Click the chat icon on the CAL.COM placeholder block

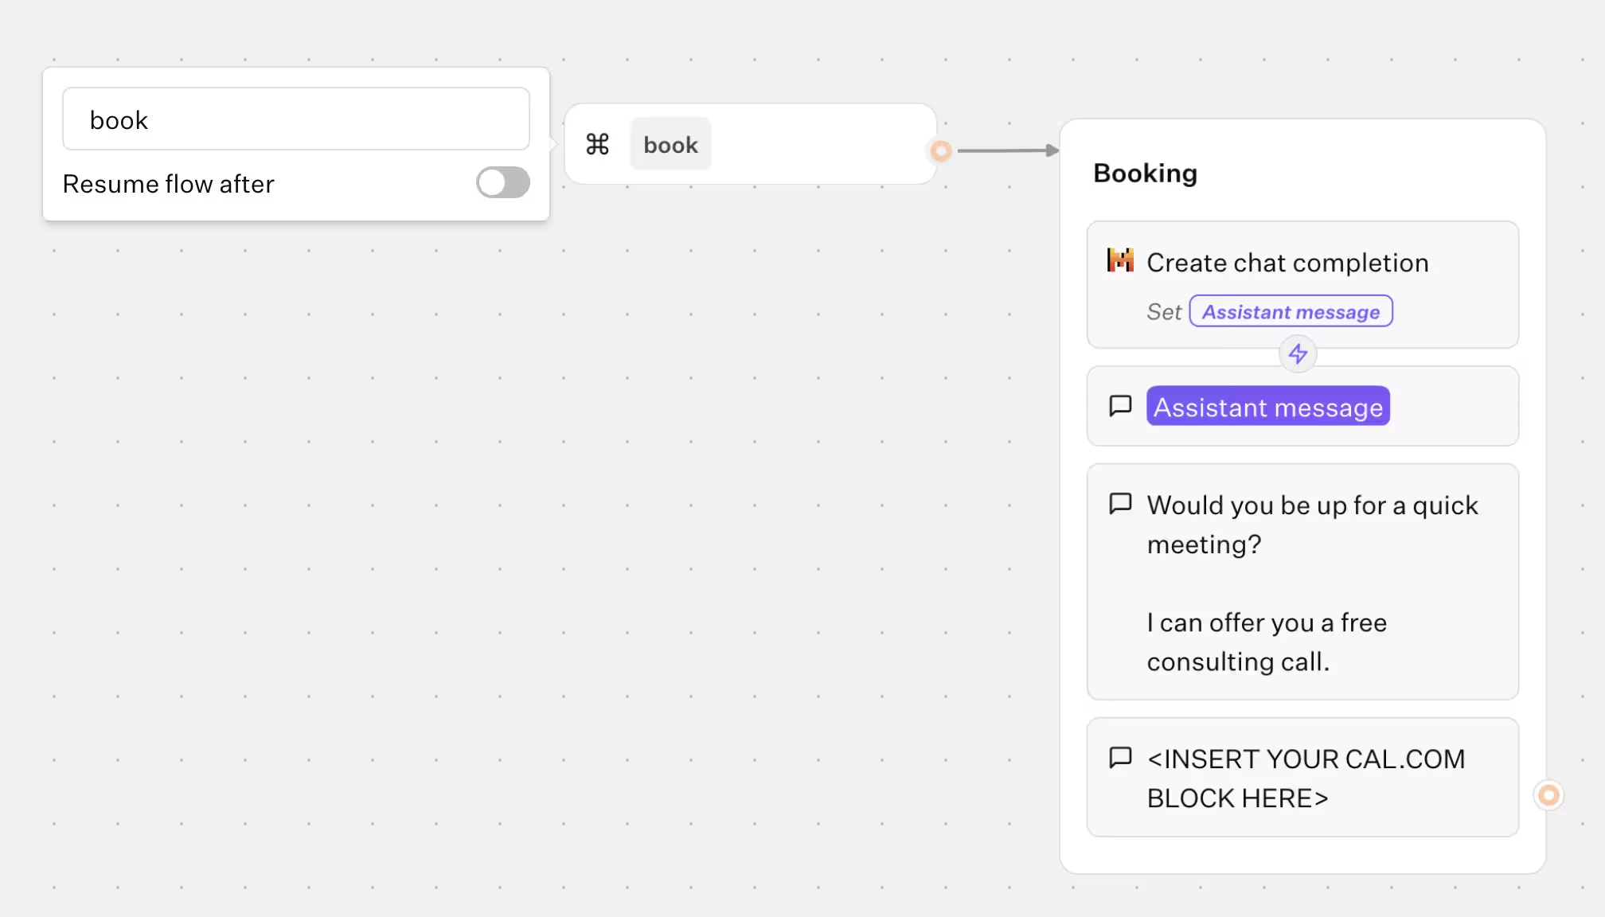pos(1120,758)
